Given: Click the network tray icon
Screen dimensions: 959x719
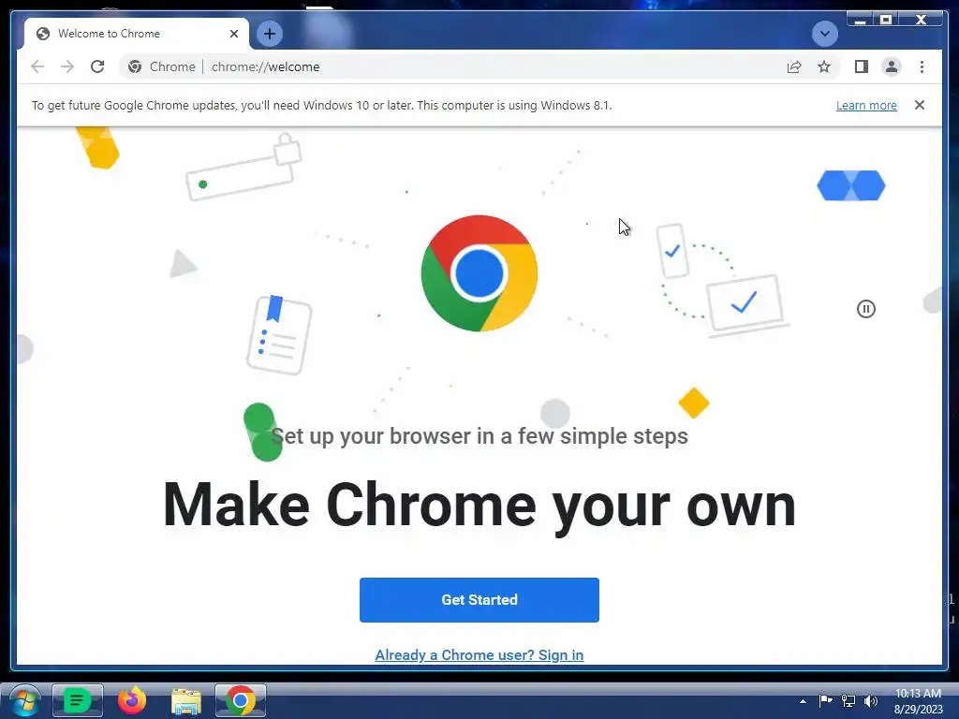Looking at the screenshot, I should click(848, 700).
